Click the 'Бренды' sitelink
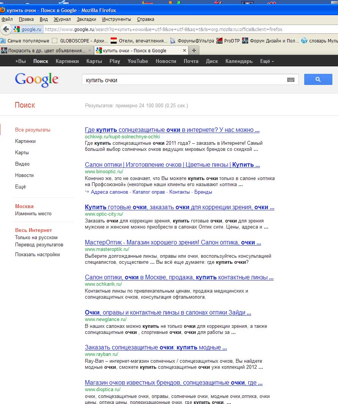Screen dimensions: 338x404 click(x=203, y=192)
